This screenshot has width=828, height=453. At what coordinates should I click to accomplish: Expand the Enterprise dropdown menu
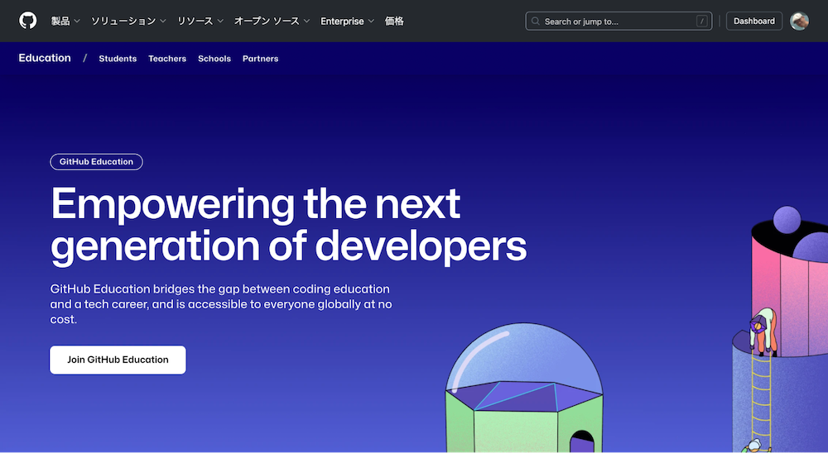[x=347, y=21]
